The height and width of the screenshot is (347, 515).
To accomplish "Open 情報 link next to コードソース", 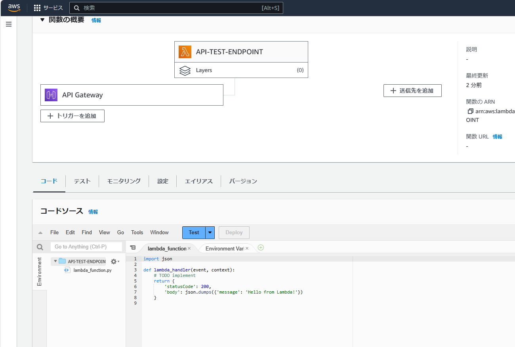I will pos(93,212).
